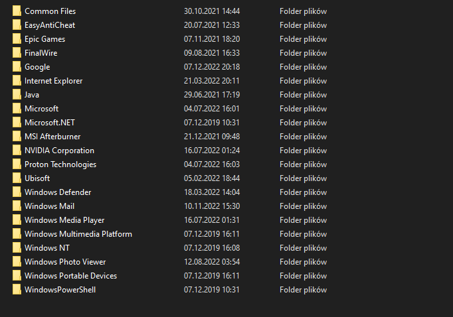This screenshot has width=453, height=317.
Task: Select the Java folder icon
Action: 17,95
